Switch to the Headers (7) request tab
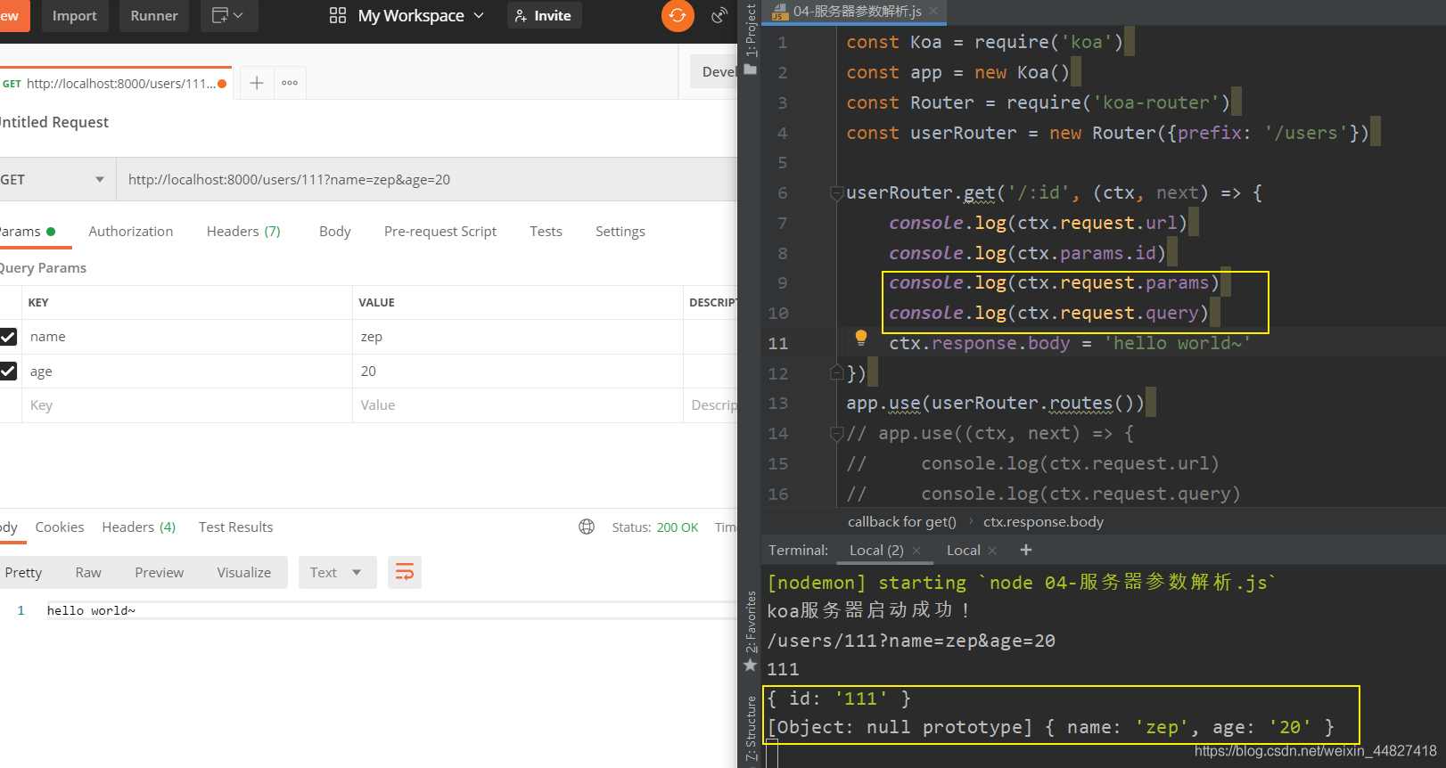 (x=243, y=231)
